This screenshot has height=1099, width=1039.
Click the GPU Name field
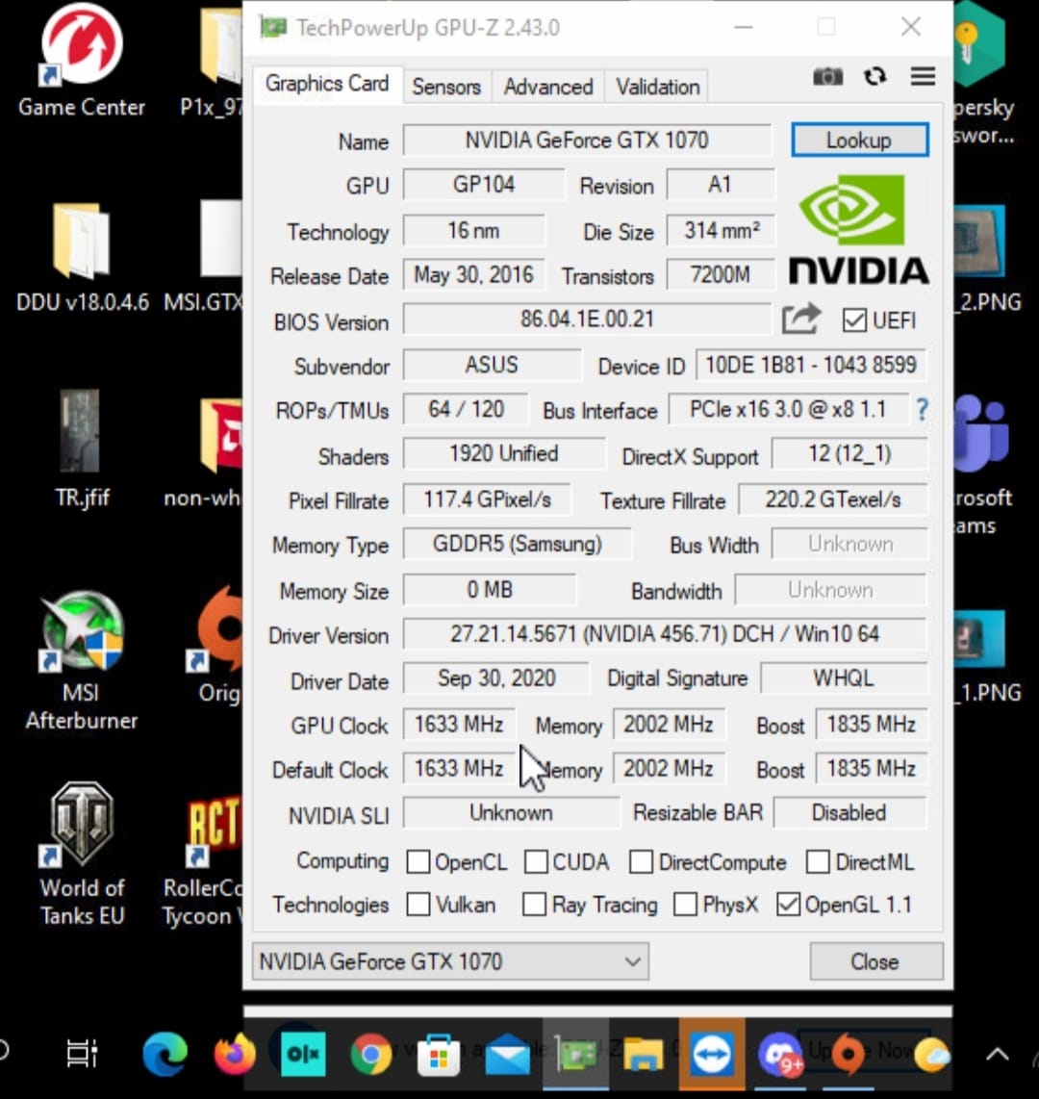point(587,141)
